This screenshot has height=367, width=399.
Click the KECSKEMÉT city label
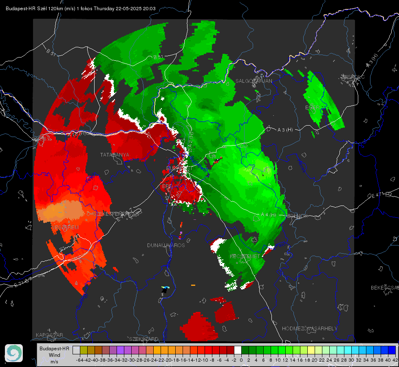point(245,256)
